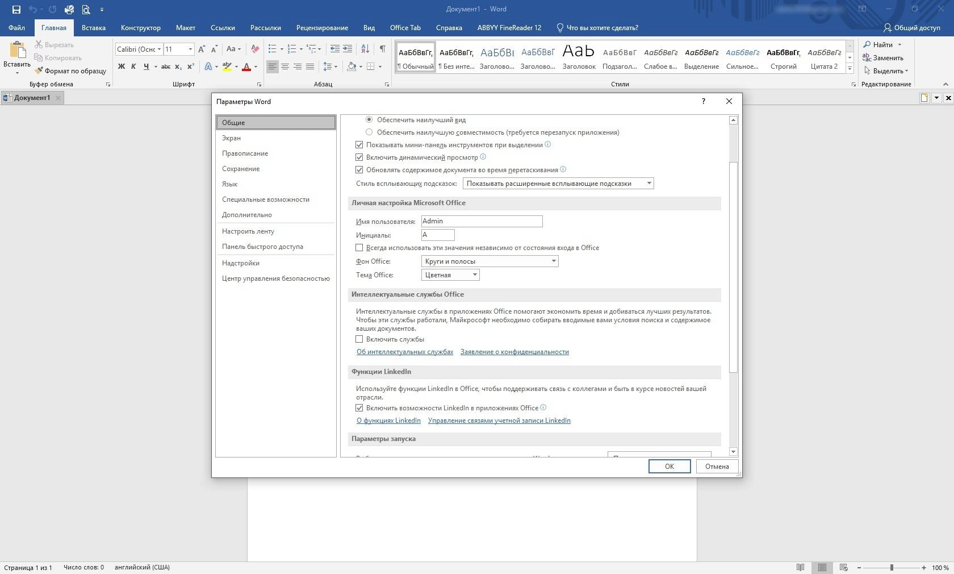Open link Об интеллектуальных службах

coord(405,352)
